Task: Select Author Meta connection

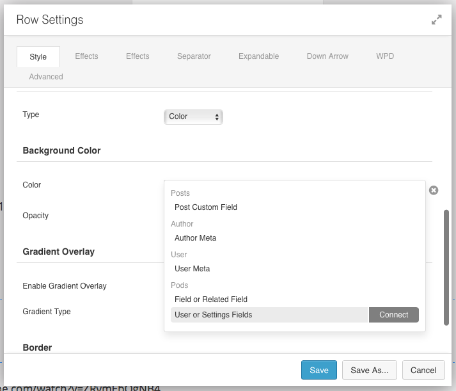Action: [x=196, y=238]
